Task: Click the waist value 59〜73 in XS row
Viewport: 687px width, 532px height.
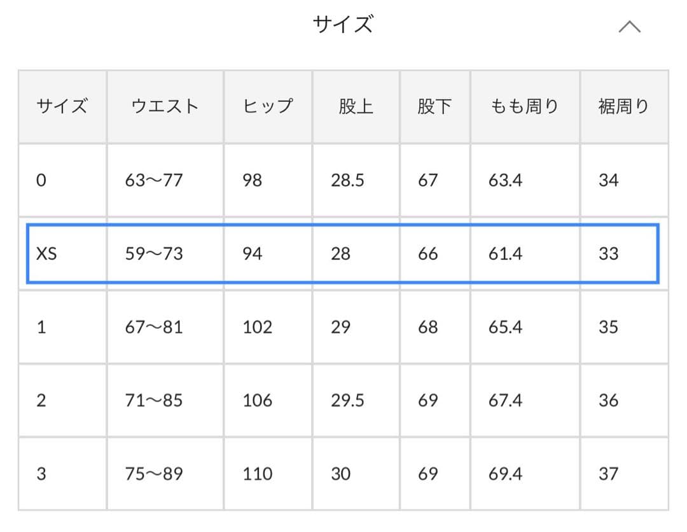Action: pyautogui.click(x=165, y=253)
